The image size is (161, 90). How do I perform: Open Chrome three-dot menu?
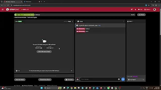(159, 5)
